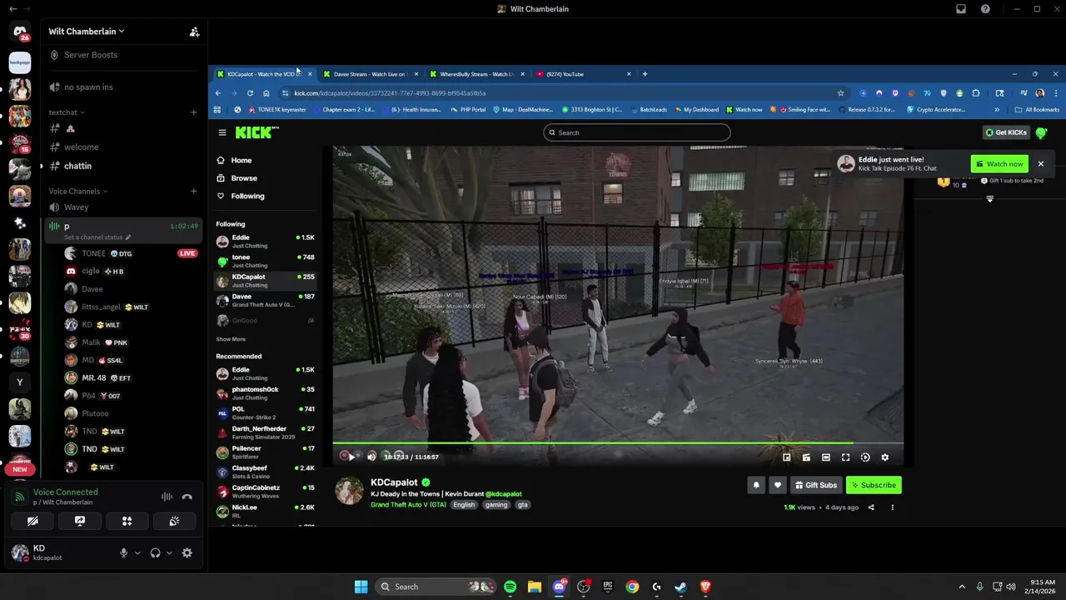Screen dimensions: 1066x600
Task: Toggle theater mode on player
Action: point(825,457)
